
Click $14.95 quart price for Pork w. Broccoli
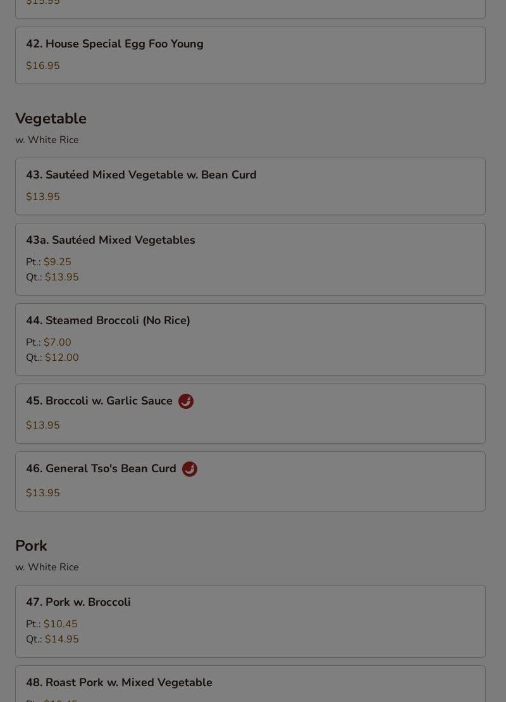pos(62,639)
